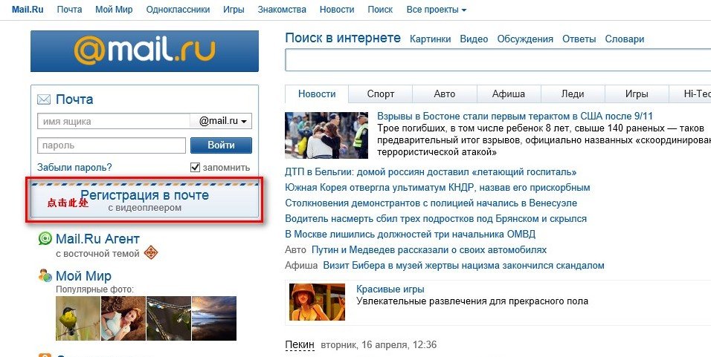Click the имя ящика input field

(113, 121)
